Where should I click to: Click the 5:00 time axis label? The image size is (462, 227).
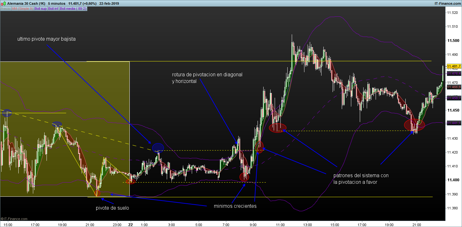pyautogui.click(x=198, y=225)
